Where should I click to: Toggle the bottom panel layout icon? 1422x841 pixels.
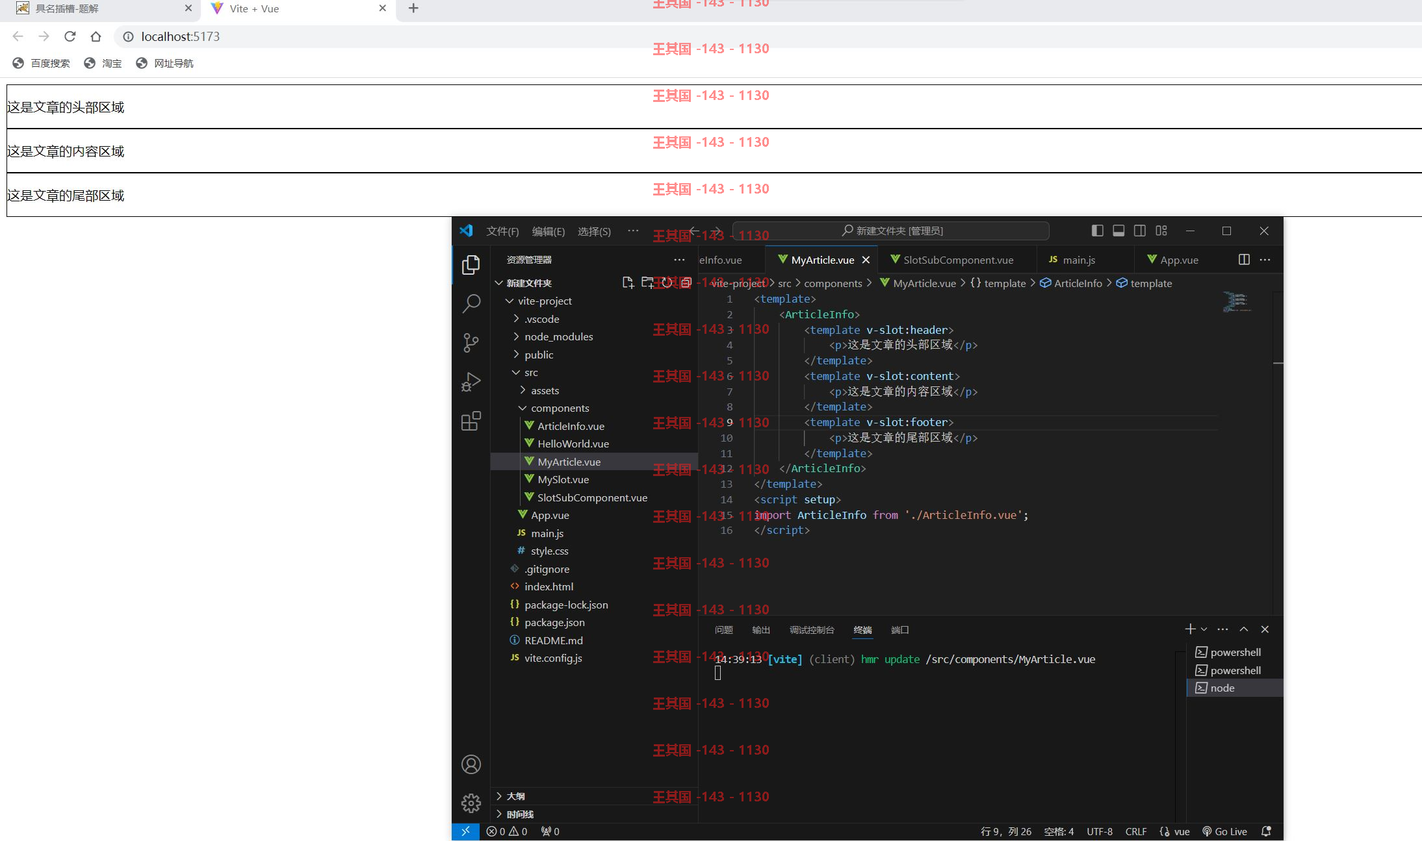coord(1118,231)
